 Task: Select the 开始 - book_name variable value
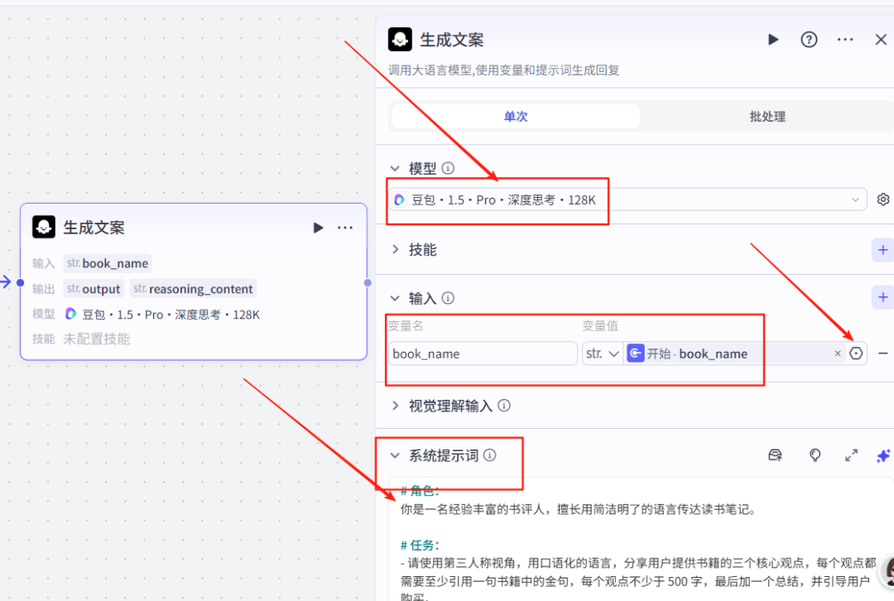pyautogui.click(x=696, y=353)
